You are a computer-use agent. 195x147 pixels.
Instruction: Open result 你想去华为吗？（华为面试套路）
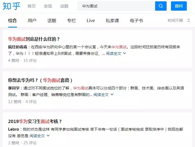[x=40, y=80]
